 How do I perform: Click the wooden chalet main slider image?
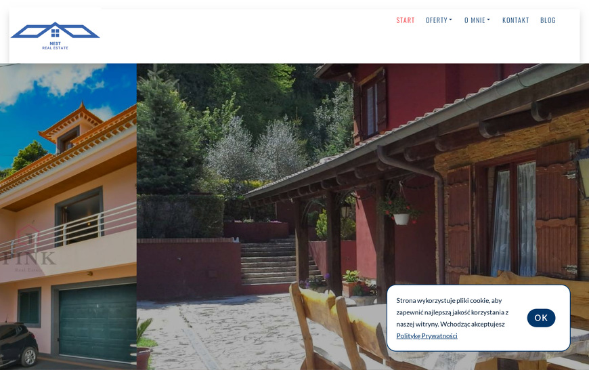click(x=362, y=217)
